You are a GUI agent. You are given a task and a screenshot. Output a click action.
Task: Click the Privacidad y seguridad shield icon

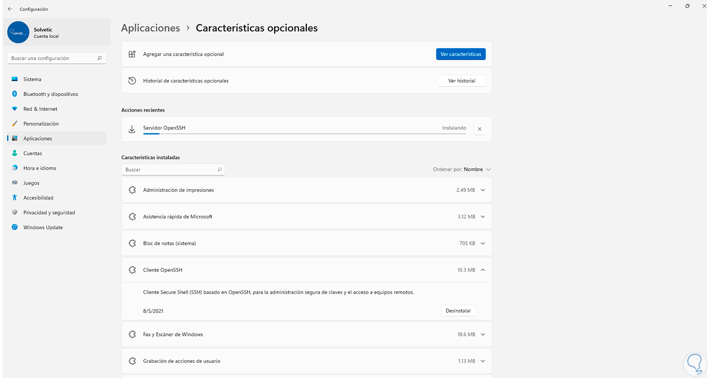pyautogui.click(x=15, y=212)
